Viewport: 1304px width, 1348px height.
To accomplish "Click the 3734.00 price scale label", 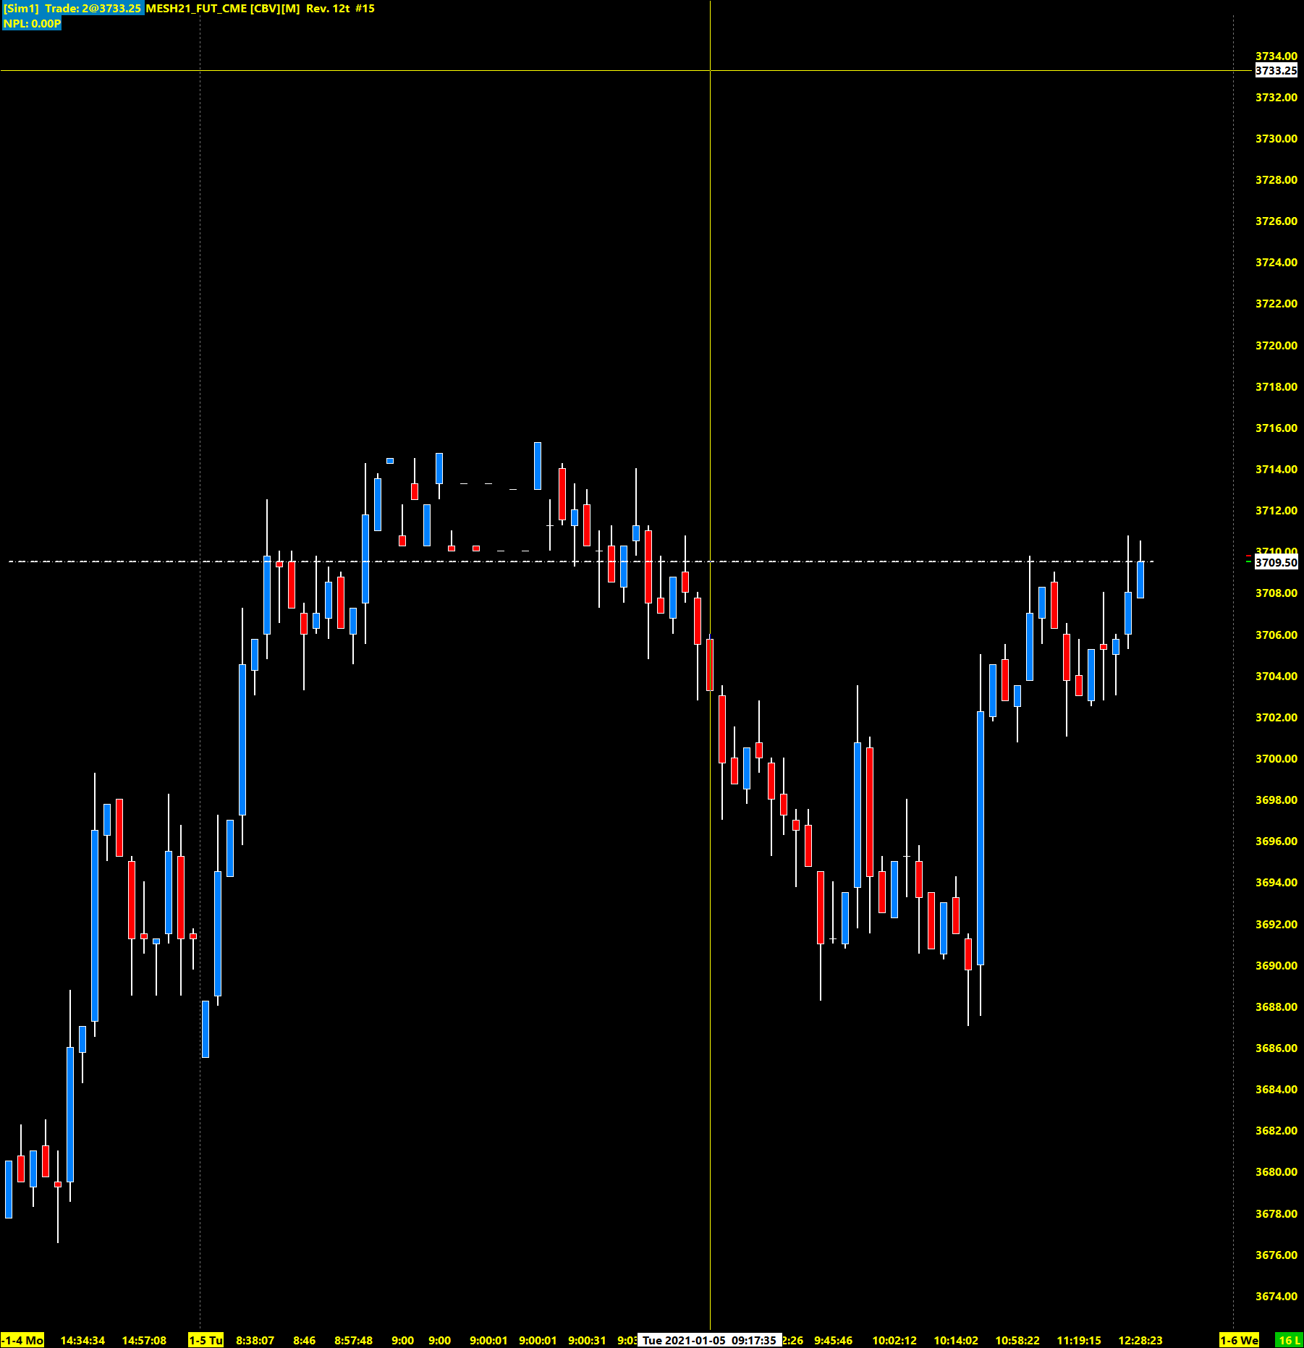I will point(1276,56).
